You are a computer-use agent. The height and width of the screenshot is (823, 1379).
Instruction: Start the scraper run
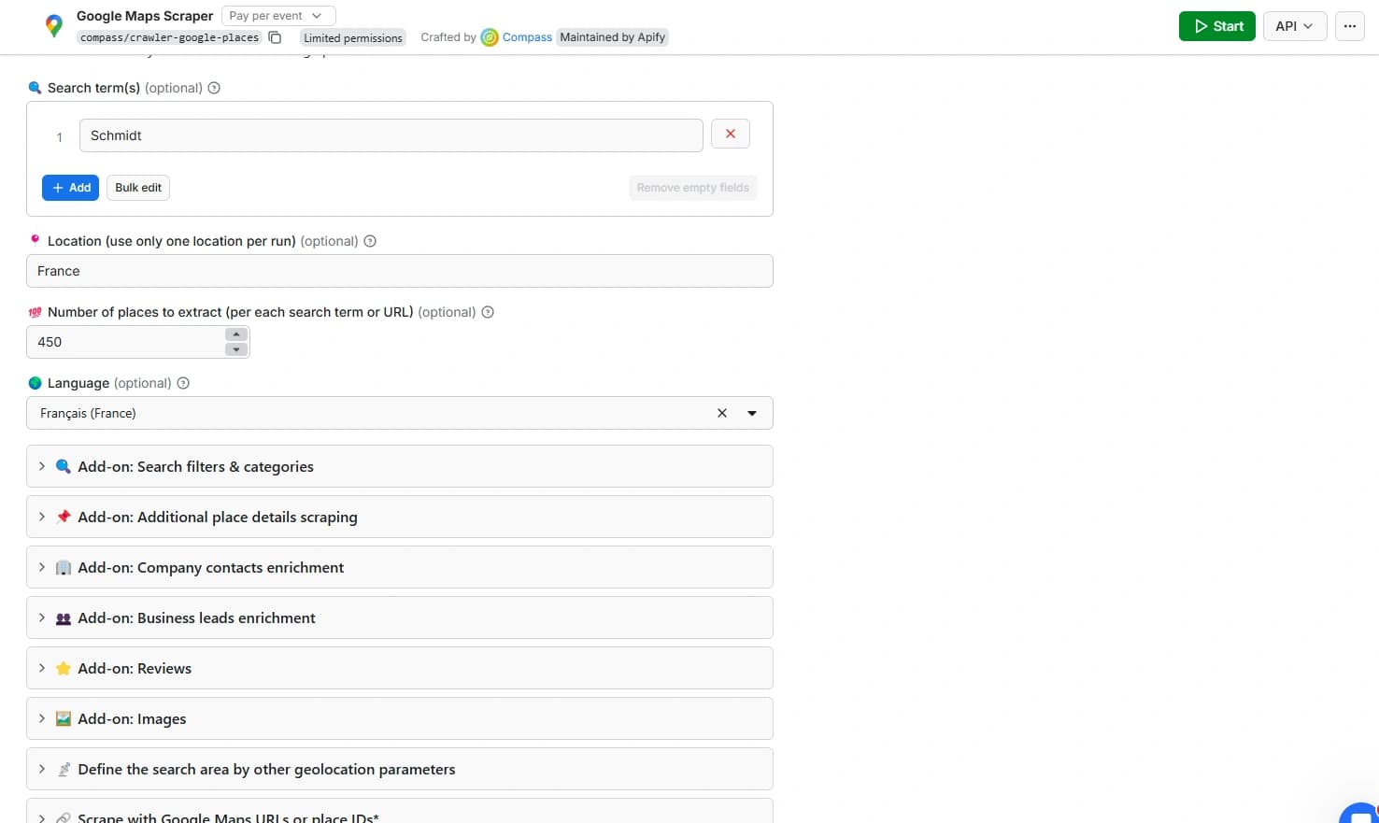click(x=1216, y=26)
